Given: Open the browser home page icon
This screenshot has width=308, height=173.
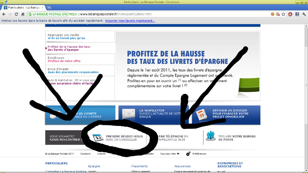Looking at the screenshot, I should (23, 14).
